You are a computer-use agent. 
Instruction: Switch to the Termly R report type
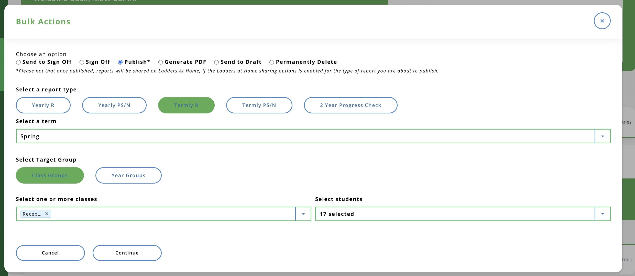click(186, 105)
